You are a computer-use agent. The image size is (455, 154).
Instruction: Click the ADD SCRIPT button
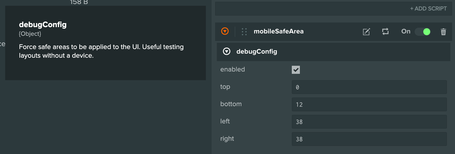428,9
